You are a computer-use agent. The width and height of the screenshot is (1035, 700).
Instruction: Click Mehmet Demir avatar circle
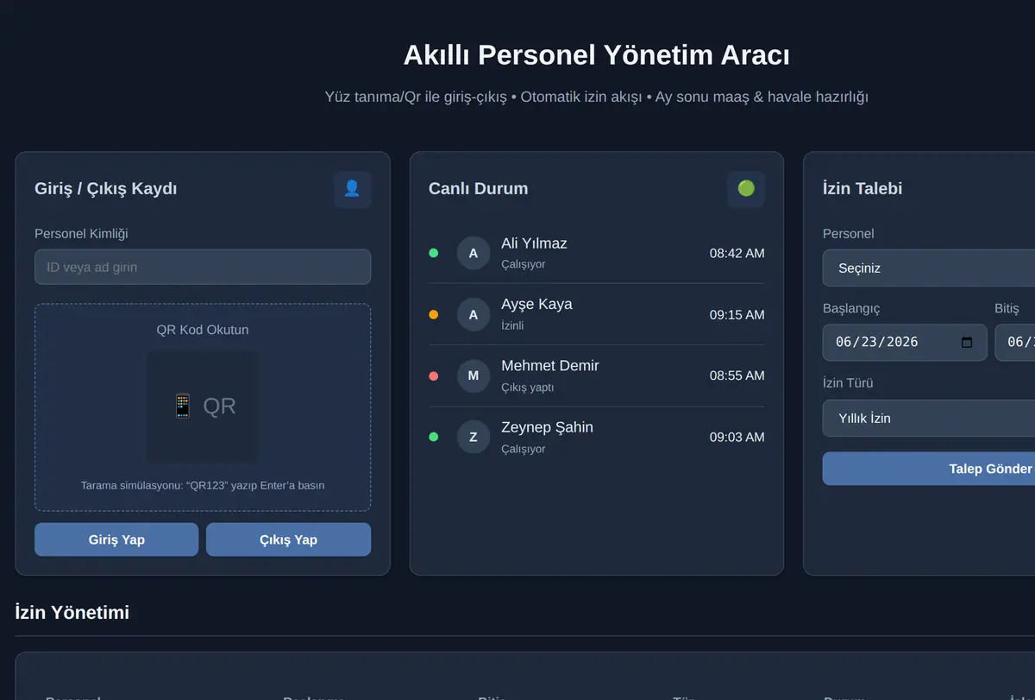tap(474, 375)
